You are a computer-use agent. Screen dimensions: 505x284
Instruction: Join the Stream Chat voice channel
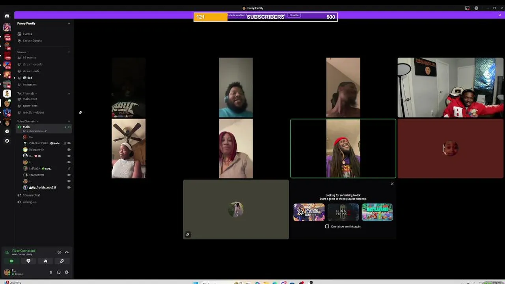pos(43,195)
